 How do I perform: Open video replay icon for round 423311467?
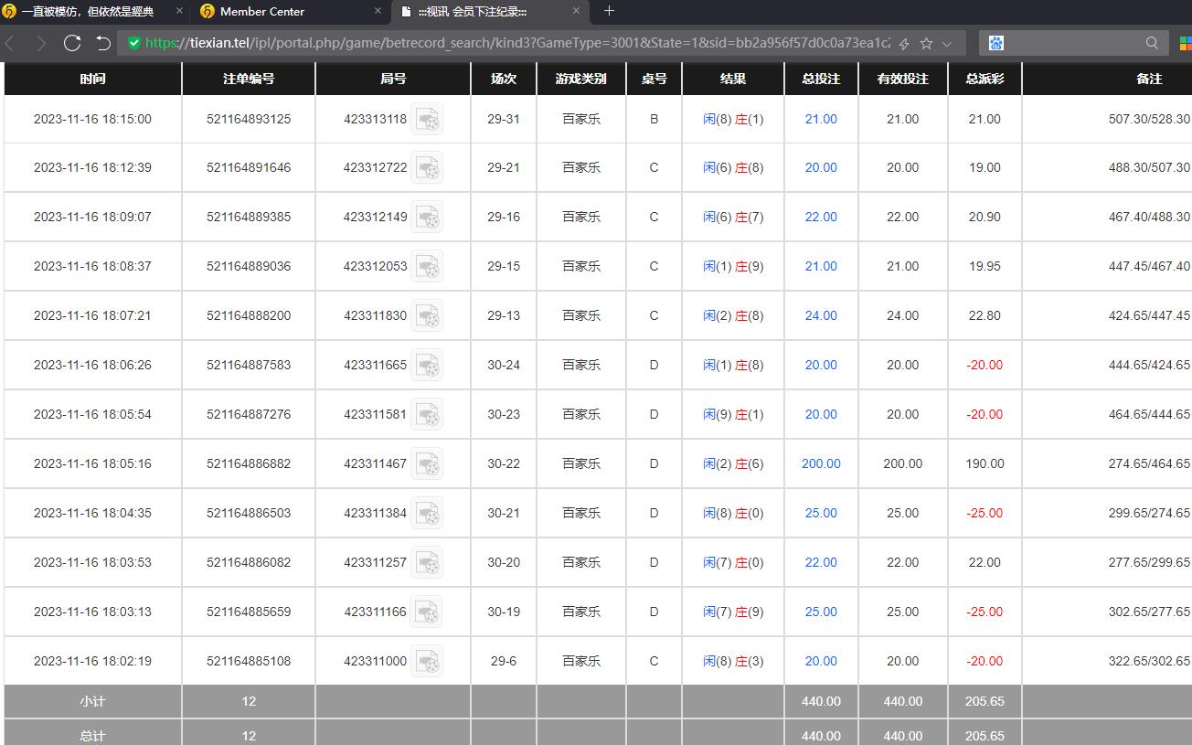click(x=427, y=464)
